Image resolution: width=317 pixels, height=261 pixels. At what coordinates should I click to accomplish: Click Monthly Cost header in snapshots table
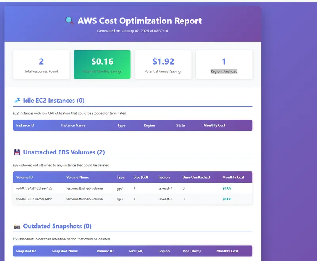[x=227, y=251]
